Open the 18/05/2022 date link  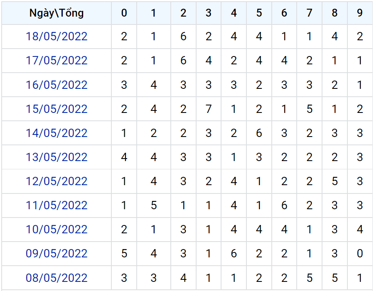tap(57, 37)
